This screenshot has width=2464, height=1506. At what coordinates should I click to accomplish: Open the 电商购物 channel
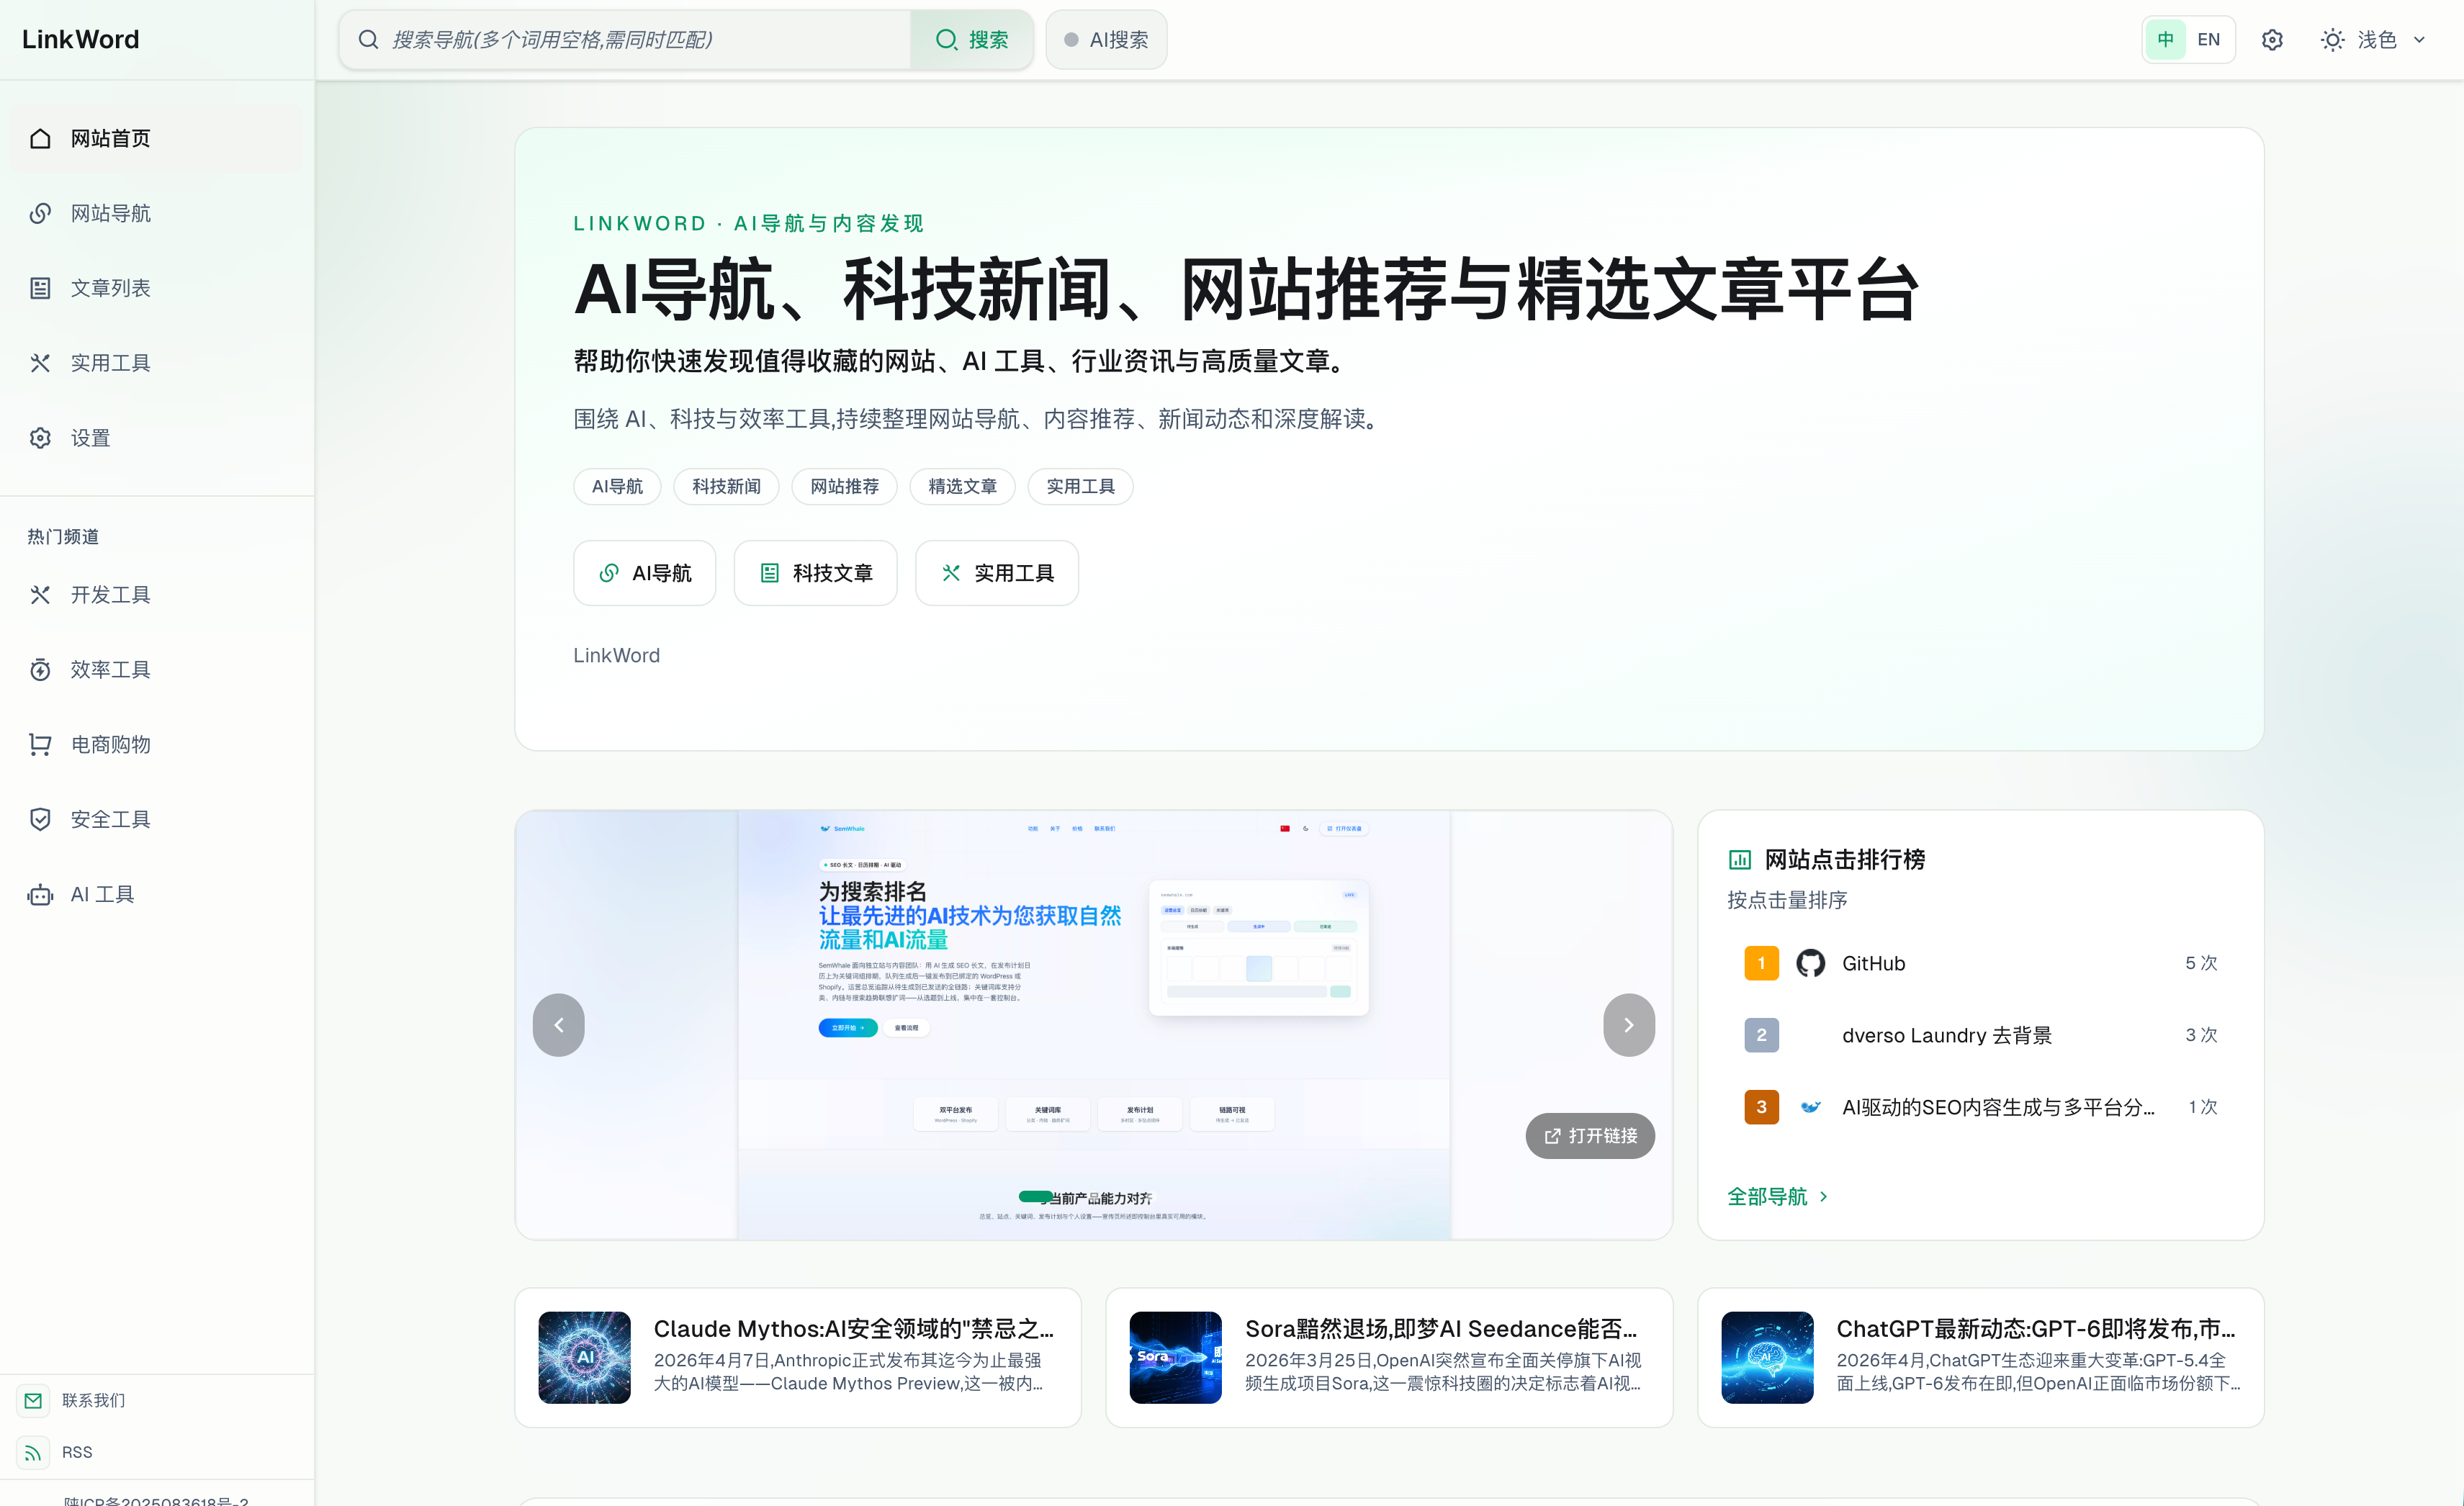[x=157, y=744]
